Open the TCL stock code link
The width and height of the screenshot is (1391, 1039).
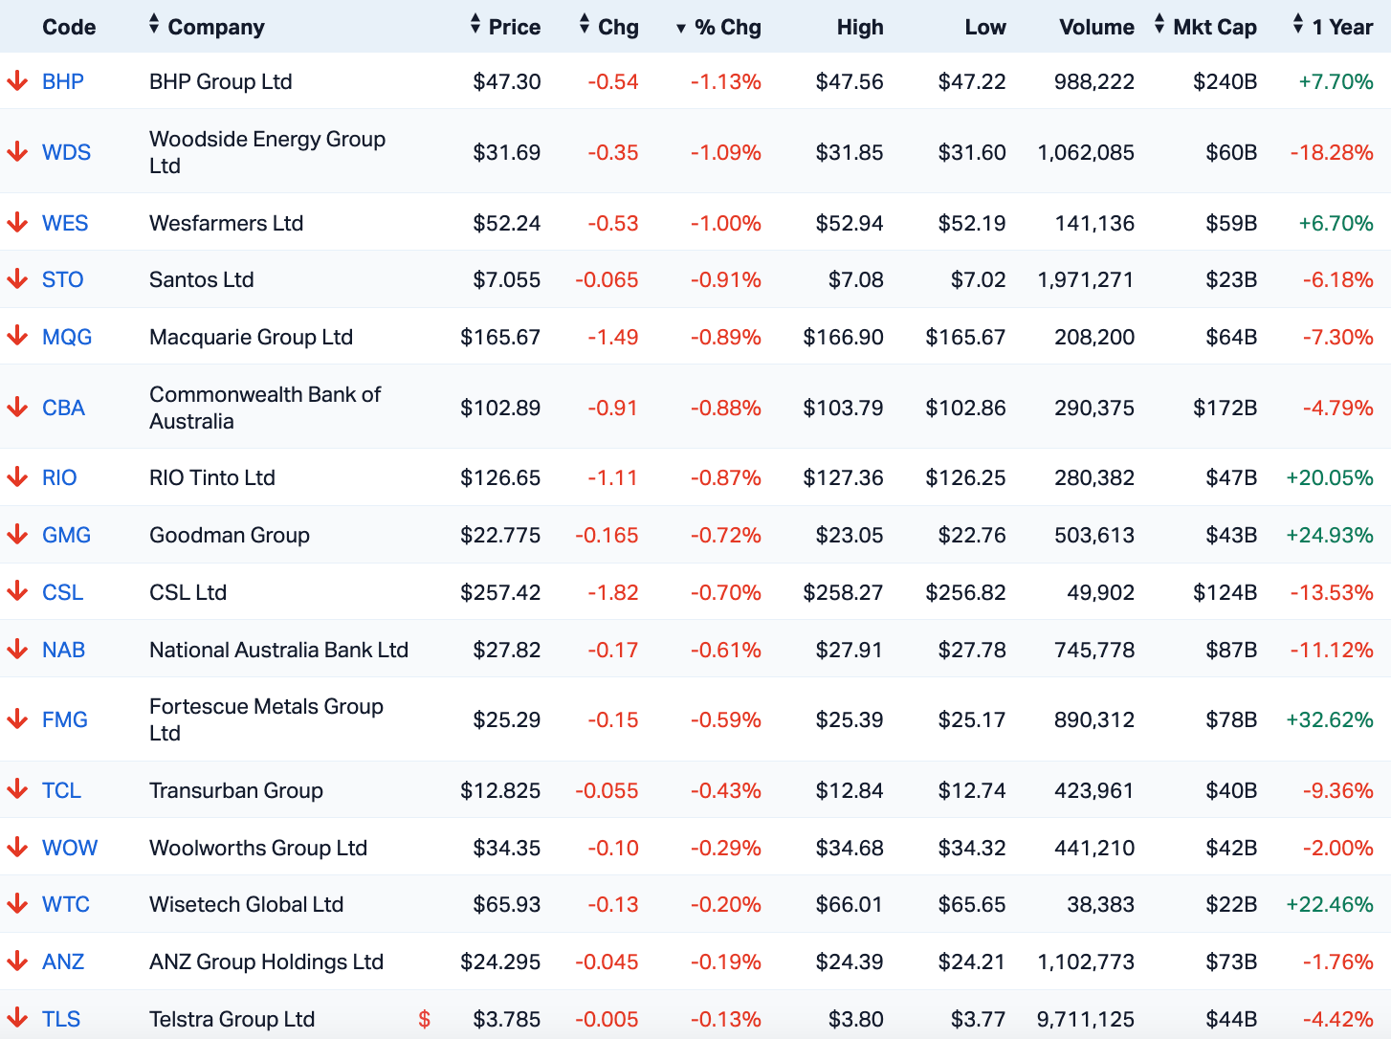point(61,790)
